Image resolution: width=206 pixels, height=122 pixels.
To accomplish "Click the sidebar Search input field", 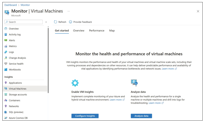I will [x=23, y=22].
